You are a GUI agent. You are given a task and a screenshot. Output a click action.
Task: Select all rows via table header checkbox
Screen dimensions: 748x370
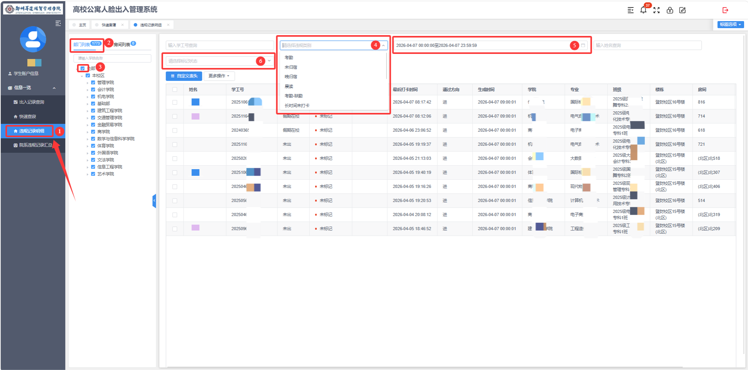pyautogui.click(x=175, y=89)
